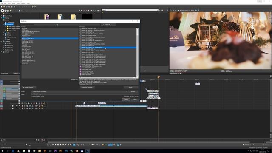This screenshot has width=272, height=153.
Task: Click the search magnifier icon in Render As dialog
Action: (x=57, y=25)
